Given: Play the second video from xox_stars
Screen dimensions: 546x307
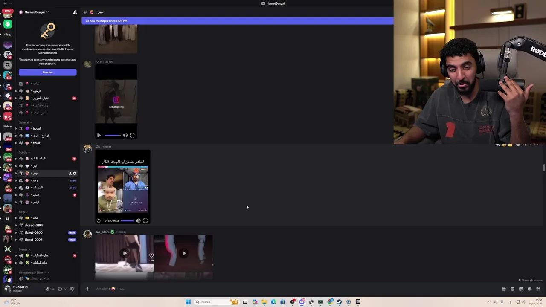Looking at the screenshot, I should [x=184, y=253].
